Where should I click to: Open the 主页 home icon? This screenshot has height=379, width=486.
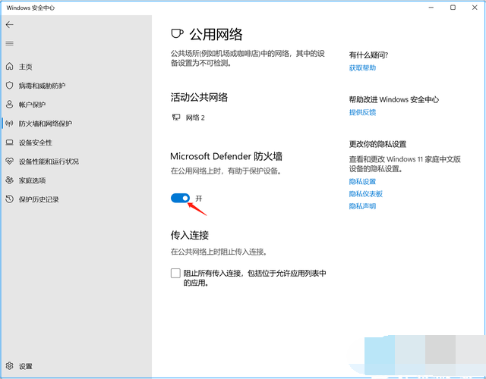(10, 67)
